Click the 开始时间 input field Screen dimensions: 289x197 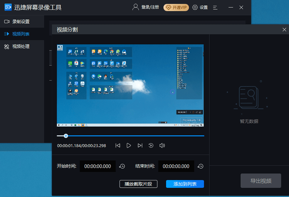click(98, 166)
